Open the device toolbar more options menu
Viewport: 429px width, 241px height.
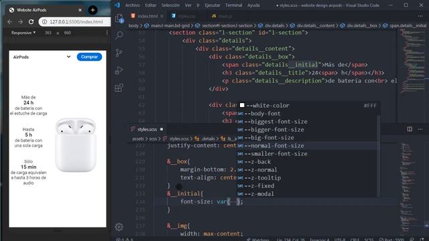tap(107, 33)
